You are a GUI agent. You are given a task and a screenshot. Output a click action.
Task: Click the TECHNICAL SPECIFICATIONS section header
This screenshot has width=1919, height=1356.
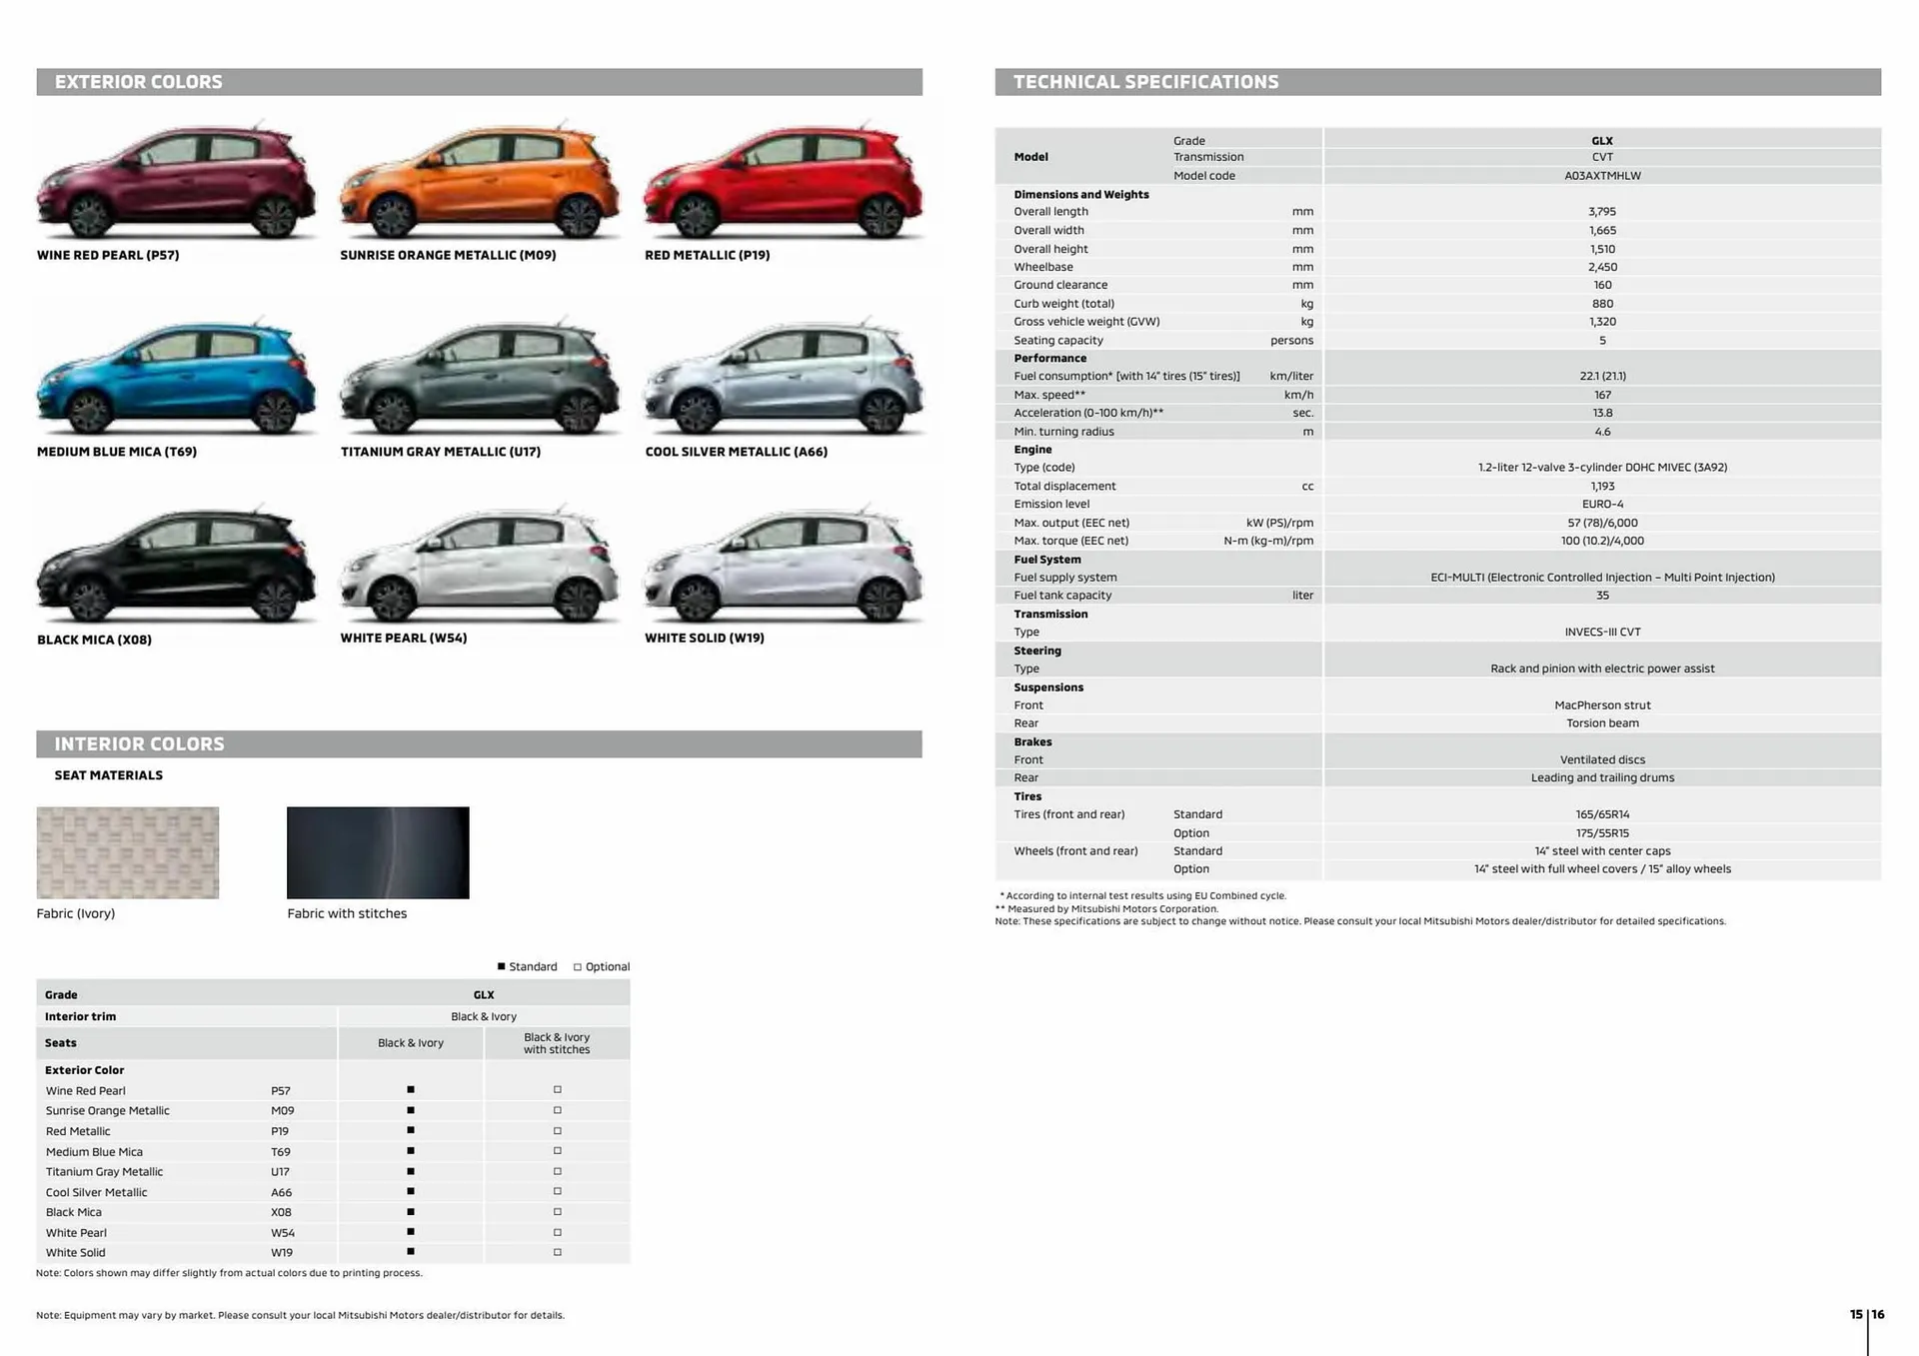click(1437, 82)
